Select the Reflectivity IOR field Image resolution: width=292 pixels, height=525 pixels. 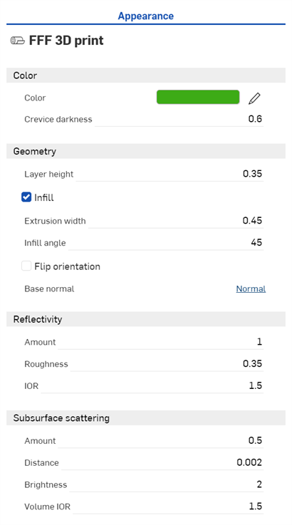[x=152, y=385]
